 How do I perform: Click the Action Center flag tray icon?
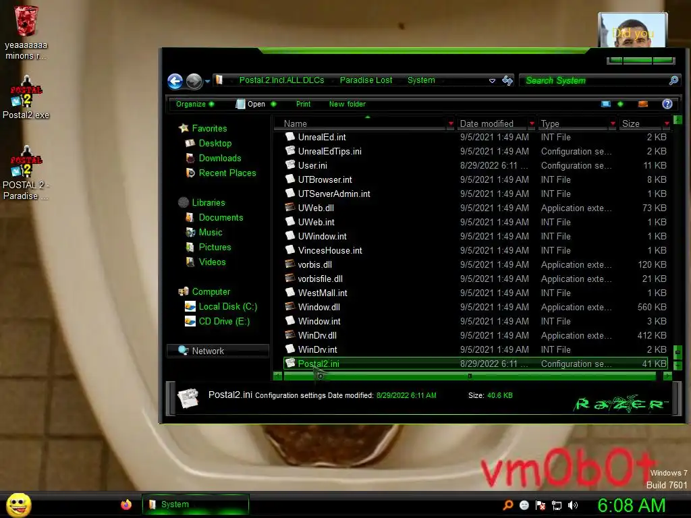[x=541, y=505]
